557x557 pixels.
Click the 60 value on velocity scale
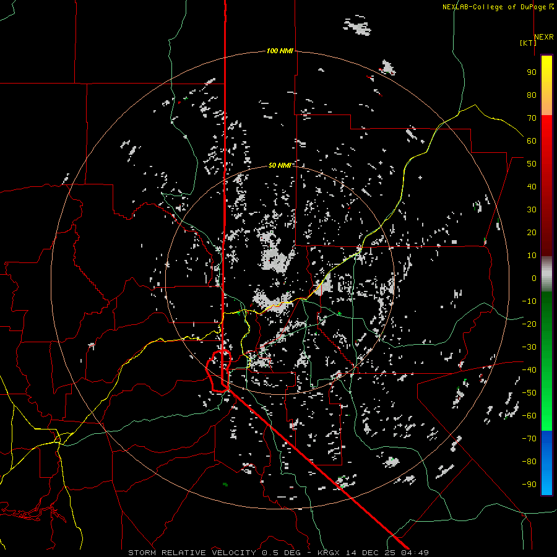(532, 141)
